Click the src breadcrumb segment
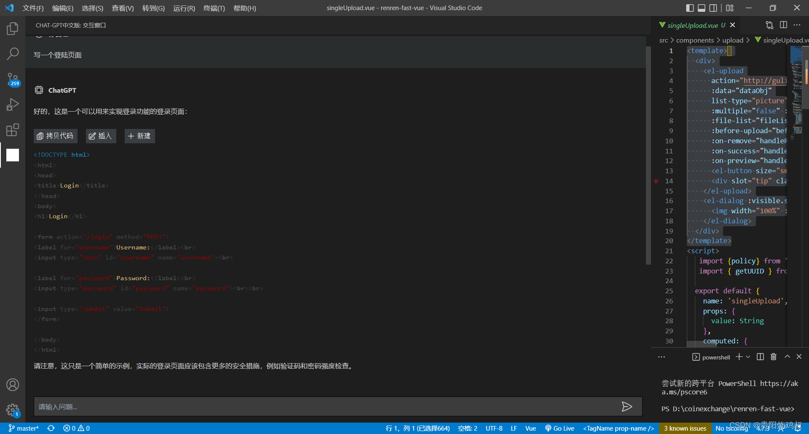Screen dimensions: 809x434 click(x=663, y=40)
